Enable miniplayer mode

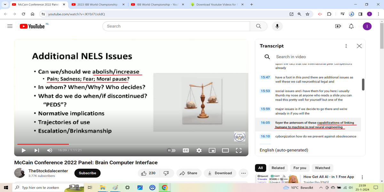[x=212, y=150]
